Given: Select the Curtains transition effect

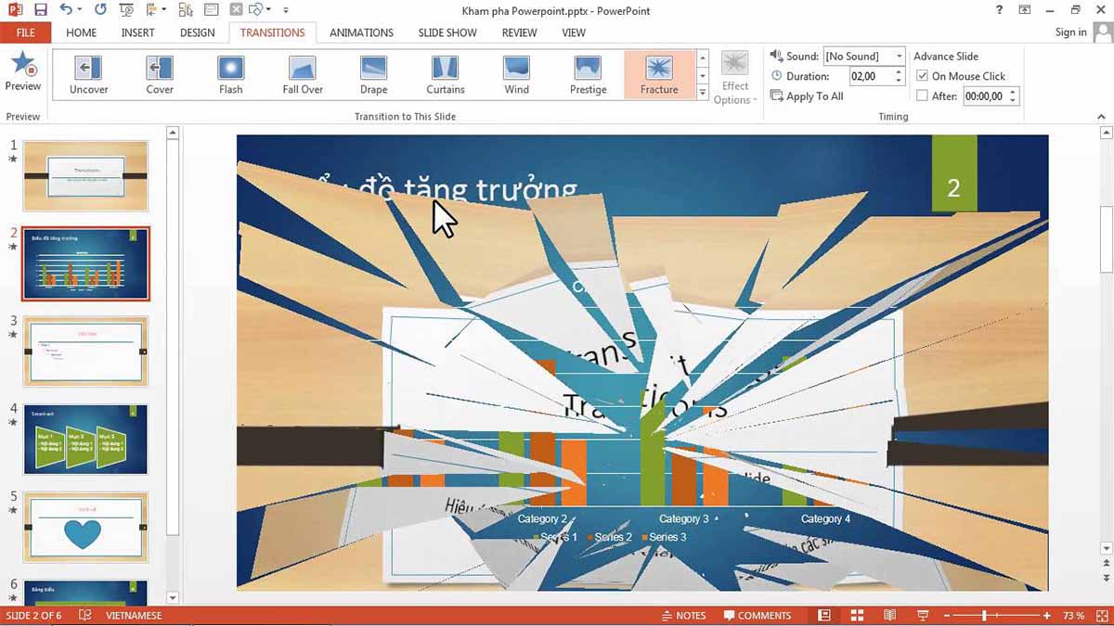Looking at the screenshot, I should tap(446, 75).
